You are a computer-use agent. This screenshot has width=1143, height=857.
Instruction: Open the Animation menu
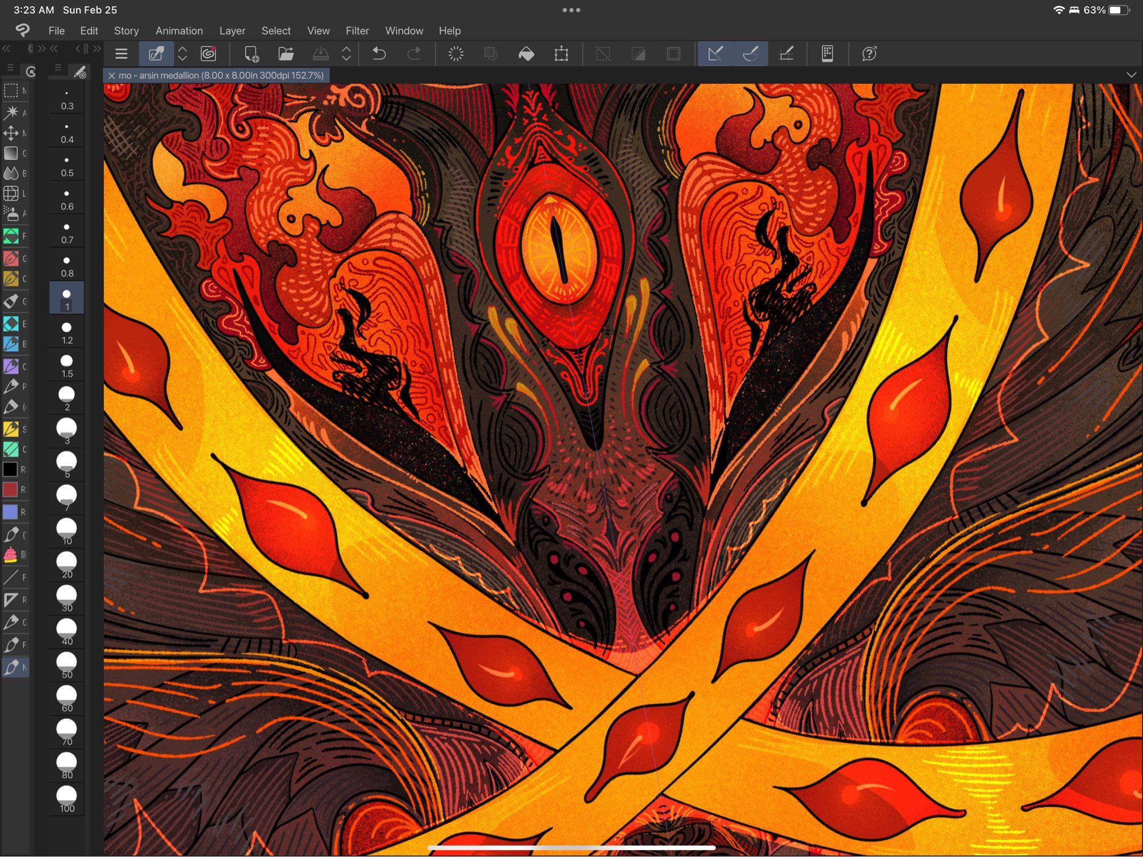point(179,31)
